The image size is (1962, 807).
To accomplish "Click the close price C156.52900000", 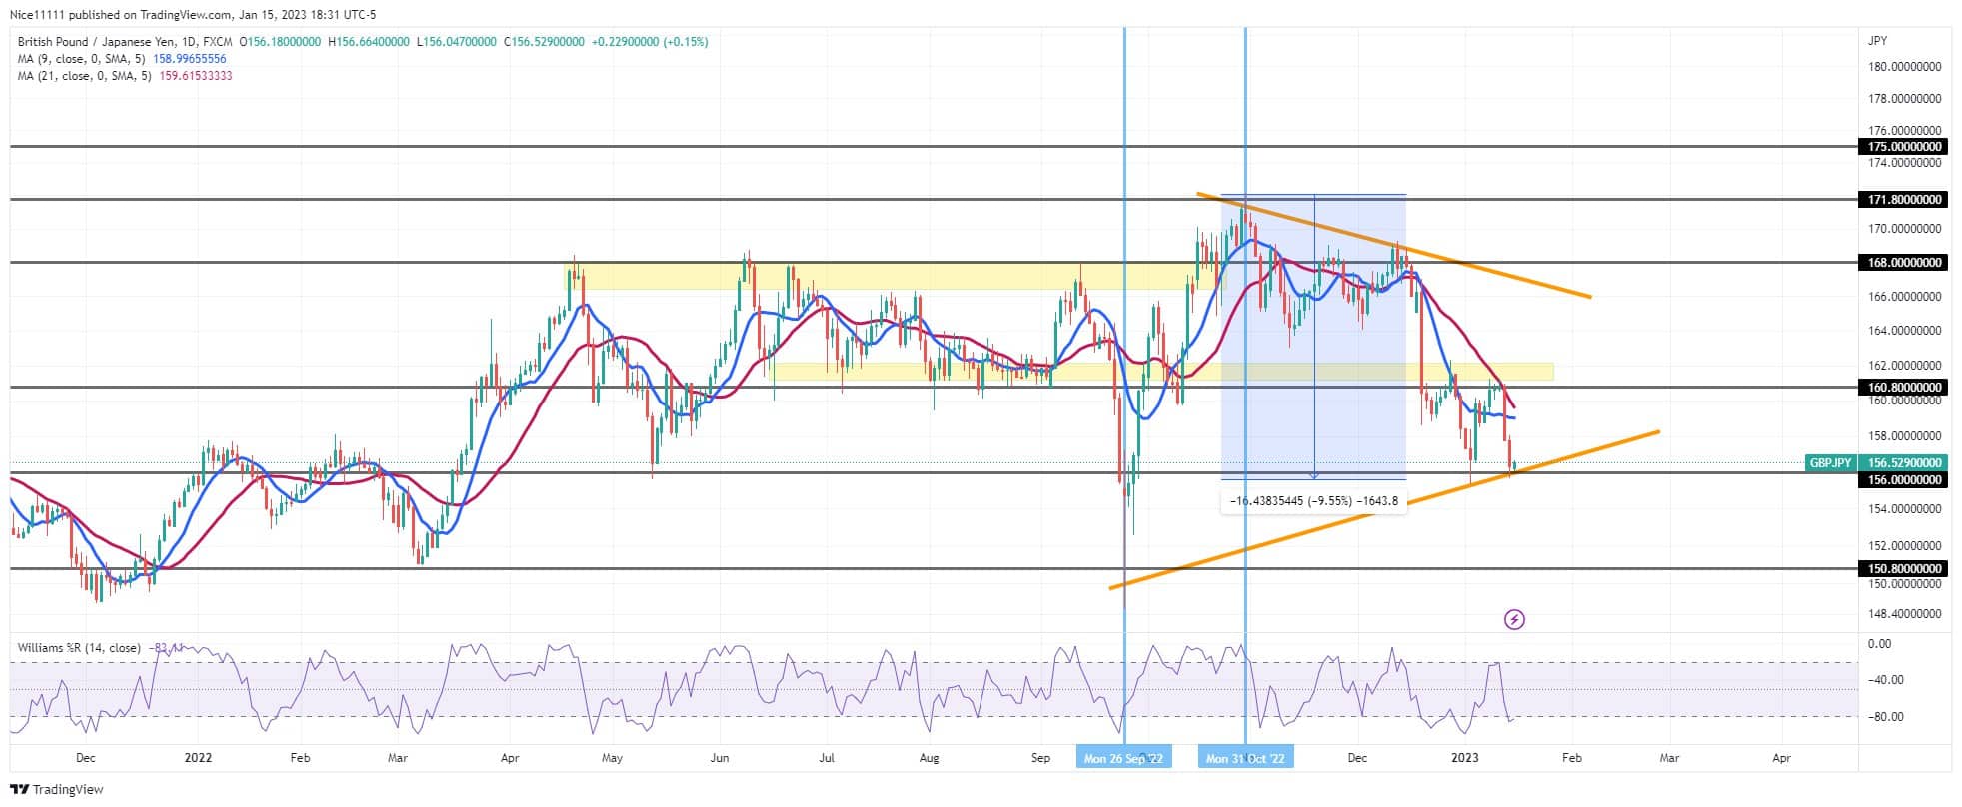I will [544, 42].
